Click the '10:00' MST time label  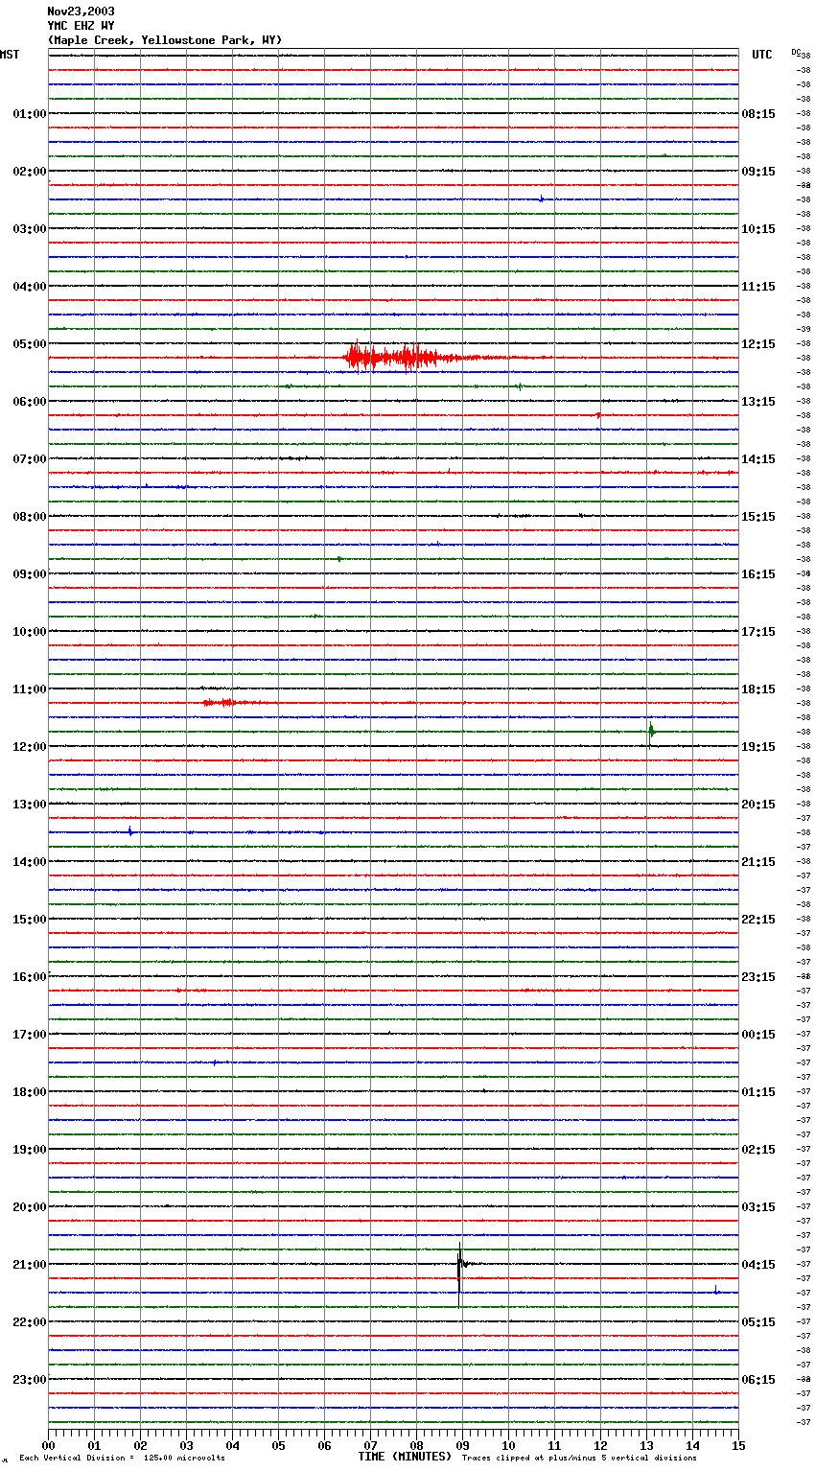click(x=29, y=632)
